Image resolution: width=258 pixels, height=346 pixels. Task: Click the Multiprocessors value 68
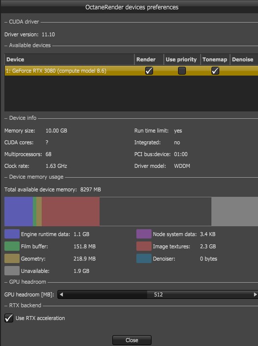(48, 154)
